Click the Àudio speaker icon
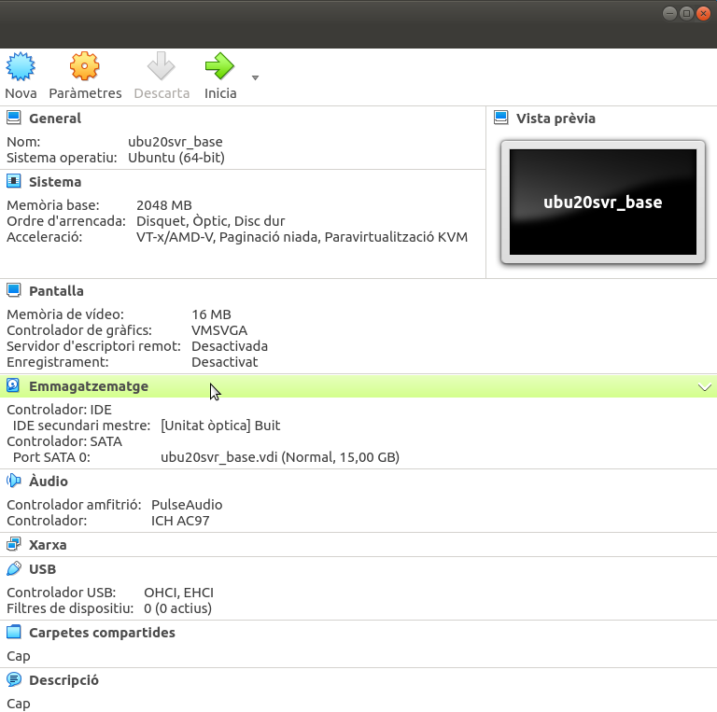 click(x=14, y=481)
